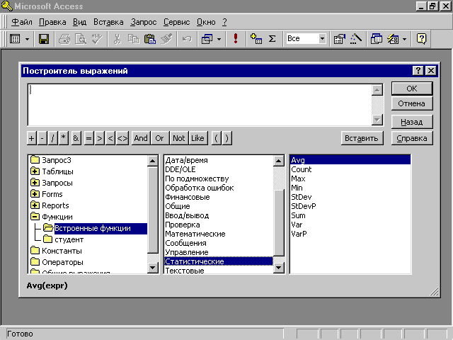This screenshot has width=453, height=340.
Task: Click the Print icon in toolbar
Action: [x=64, y=39]
